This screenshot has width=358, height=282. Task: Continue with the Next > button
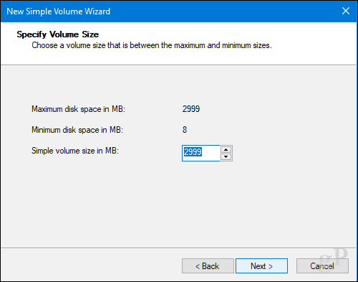pyautogui.click(x=261, y=265)
